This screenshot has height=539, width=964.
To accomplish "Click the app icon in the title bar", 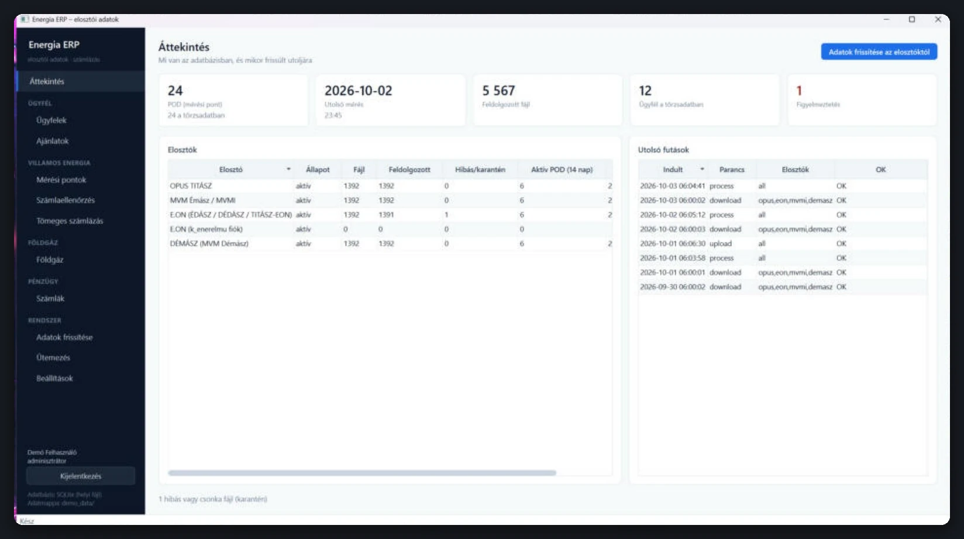I will 24,19.
